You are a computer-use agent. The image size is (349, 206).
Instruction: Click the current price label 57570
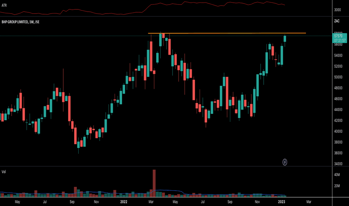(339, 38)
